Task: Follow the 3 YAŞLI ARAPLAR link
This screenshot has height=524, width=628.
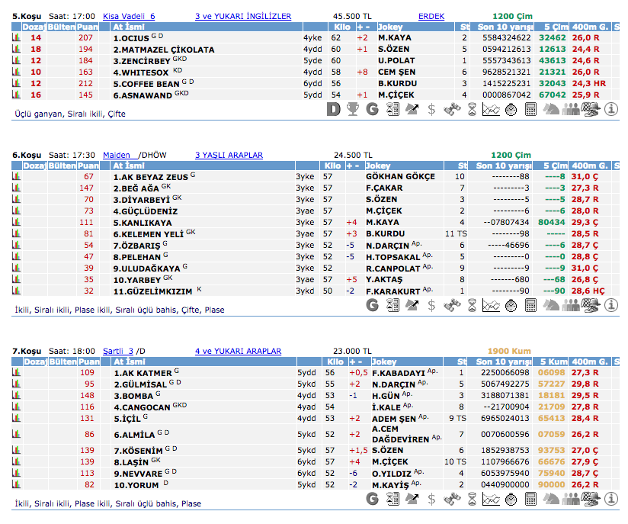Action: click(x=229, y=155)
